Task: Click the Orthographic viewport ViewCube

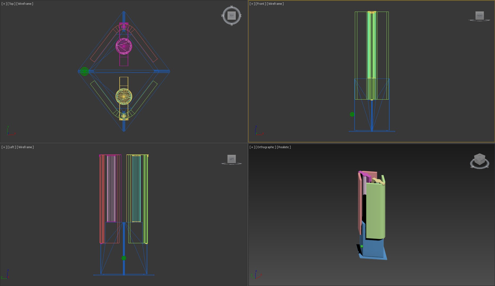Action: pos(480,159)
